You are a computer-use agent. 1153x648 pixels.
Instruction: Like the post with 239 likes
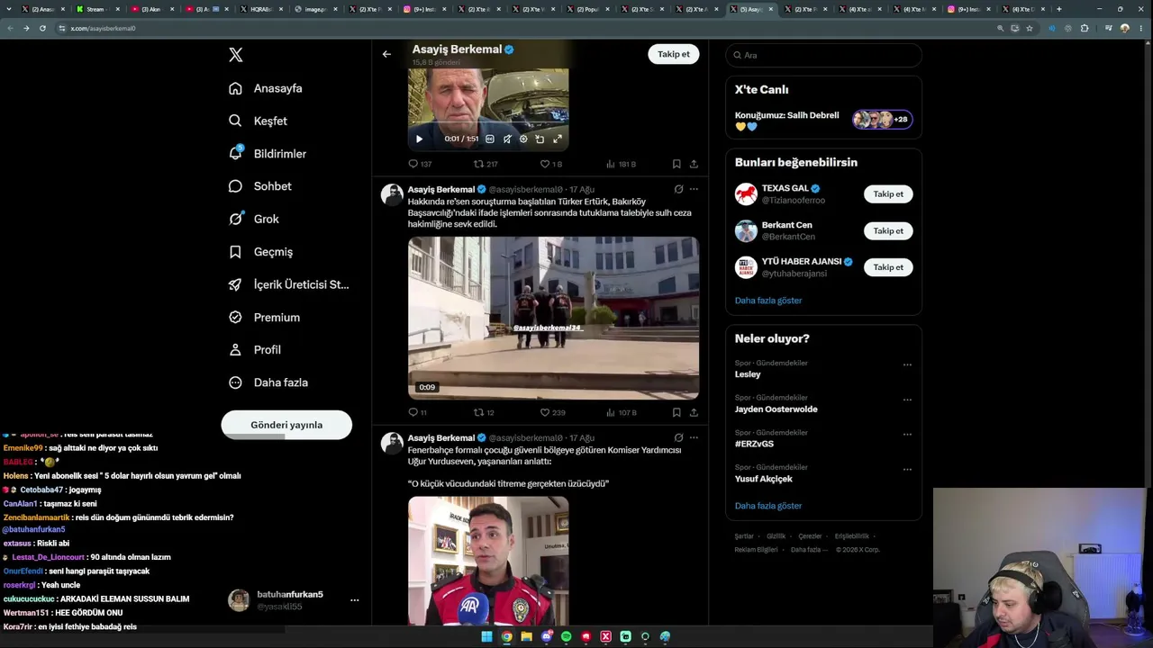552,412
